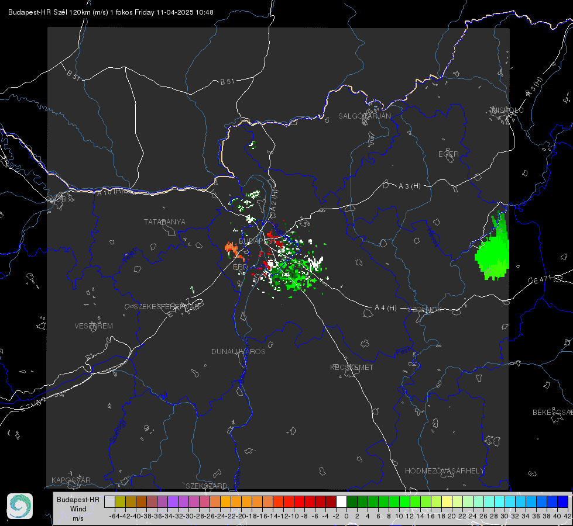Click the '-64' value under the legend
This screenshot has width=573, height=526.
click(x=114, y=516)
